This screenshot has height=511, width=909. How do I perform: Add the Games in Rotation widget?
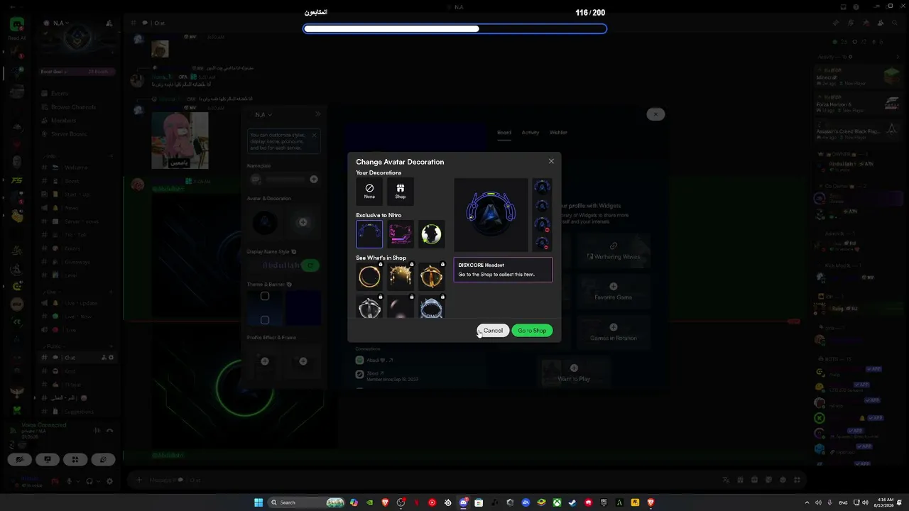tap(614, 331)
